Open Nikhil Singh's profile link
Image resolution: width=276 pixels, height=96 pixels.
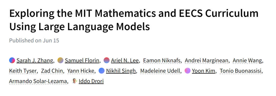click(121, 71)
